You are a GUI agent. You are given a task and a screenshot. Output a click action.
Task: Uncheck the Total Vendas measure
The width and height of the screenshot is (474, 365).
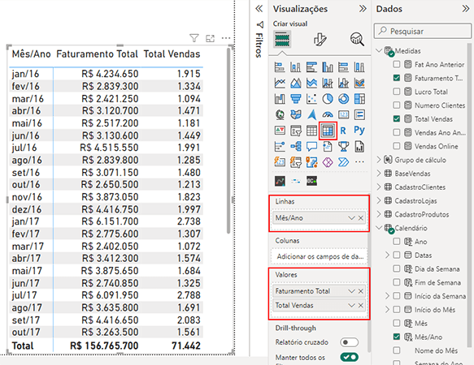(396, 119)
